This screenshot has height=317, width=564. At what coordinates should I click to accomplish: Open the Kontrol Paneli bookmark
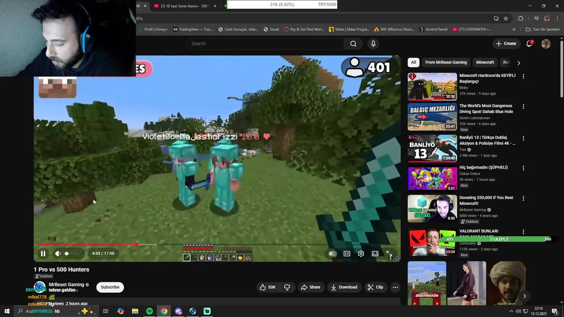[434, 29]
